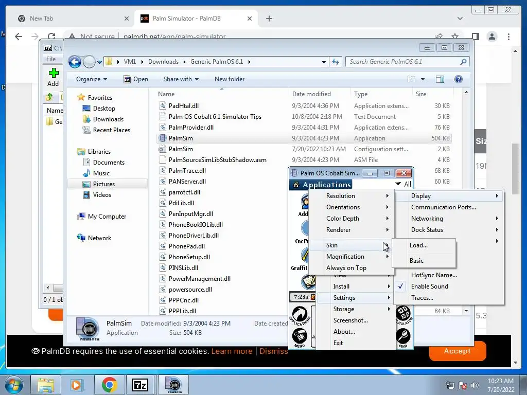Open the Palm category All dropdown

coord(403,184)
